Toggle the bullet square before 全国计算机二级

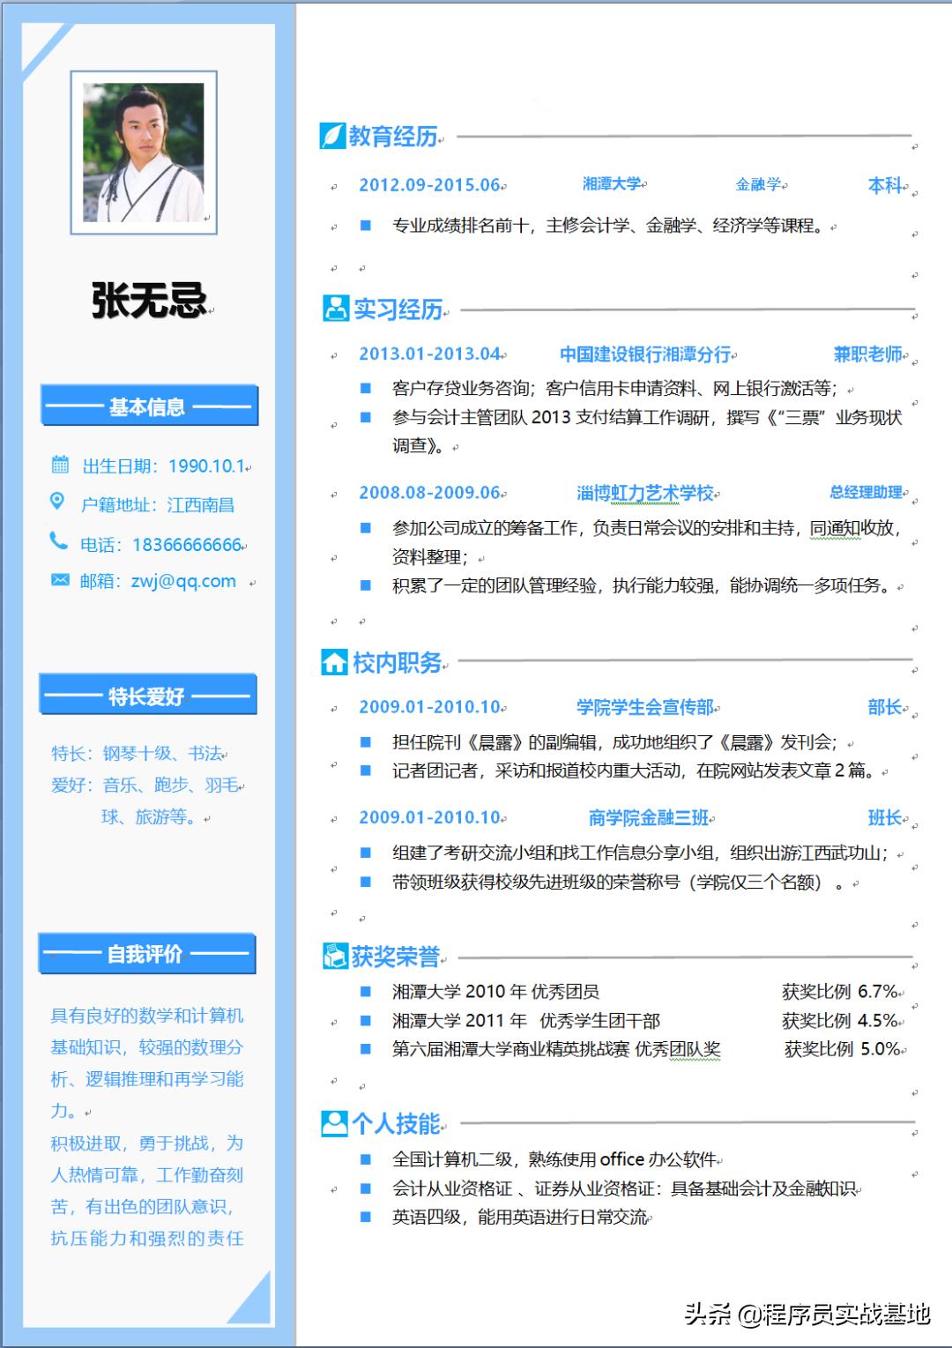(367, 1159)
